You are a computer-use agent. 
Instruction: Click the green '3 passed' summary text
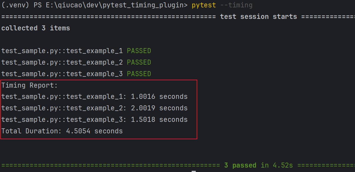[x=240, y=165]
